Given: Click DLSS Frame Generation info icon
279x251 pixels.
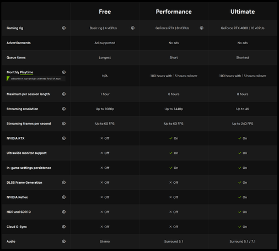Looking at the screenshot, I should (x=64, y=183).
